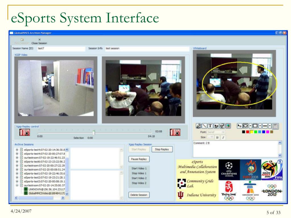Expand ourtestroom:07-02-19-22:46:51 session
The height and width of the screenshot is (218, 291).
click(x=17, y=158)
